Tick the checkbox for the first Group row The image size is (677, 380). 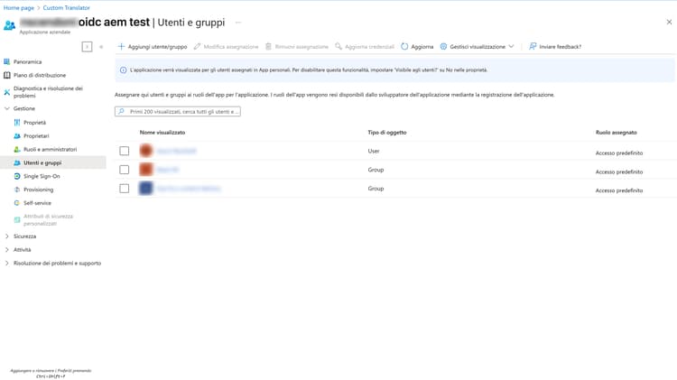click(125, 170)
